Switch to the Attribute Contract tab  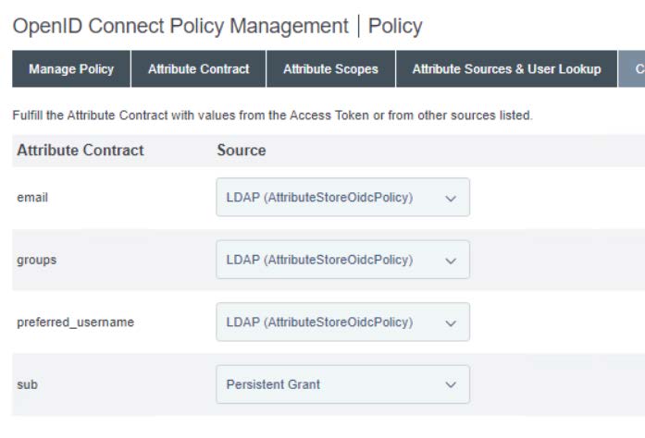[198, 69]
